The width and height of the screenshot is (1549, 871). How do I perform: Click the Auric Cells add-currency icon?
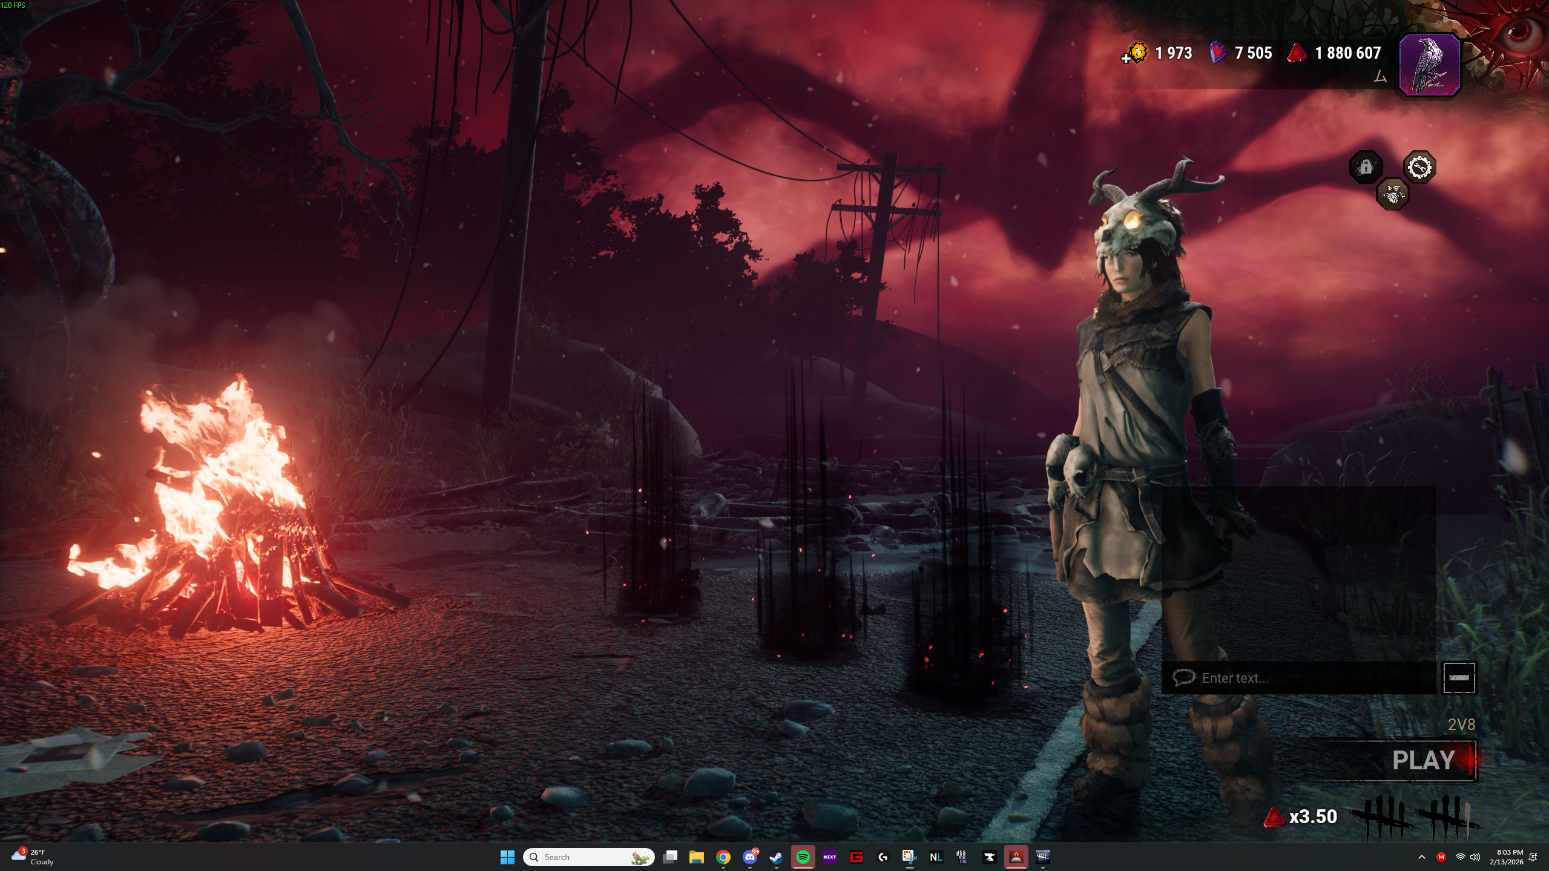click(1136, 53)
